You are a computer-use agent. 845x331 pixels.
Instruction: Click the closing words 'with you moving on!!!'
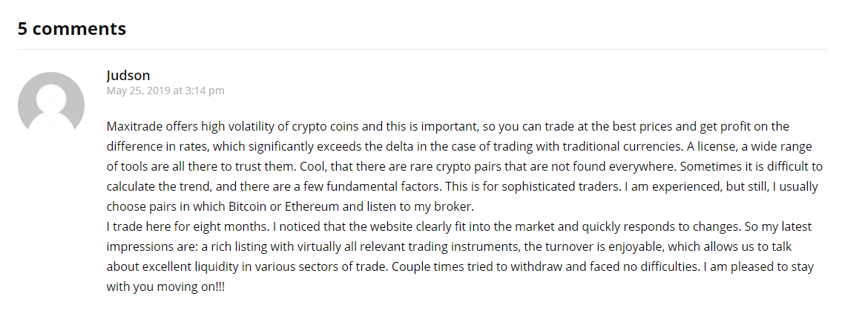click(165, 286)
